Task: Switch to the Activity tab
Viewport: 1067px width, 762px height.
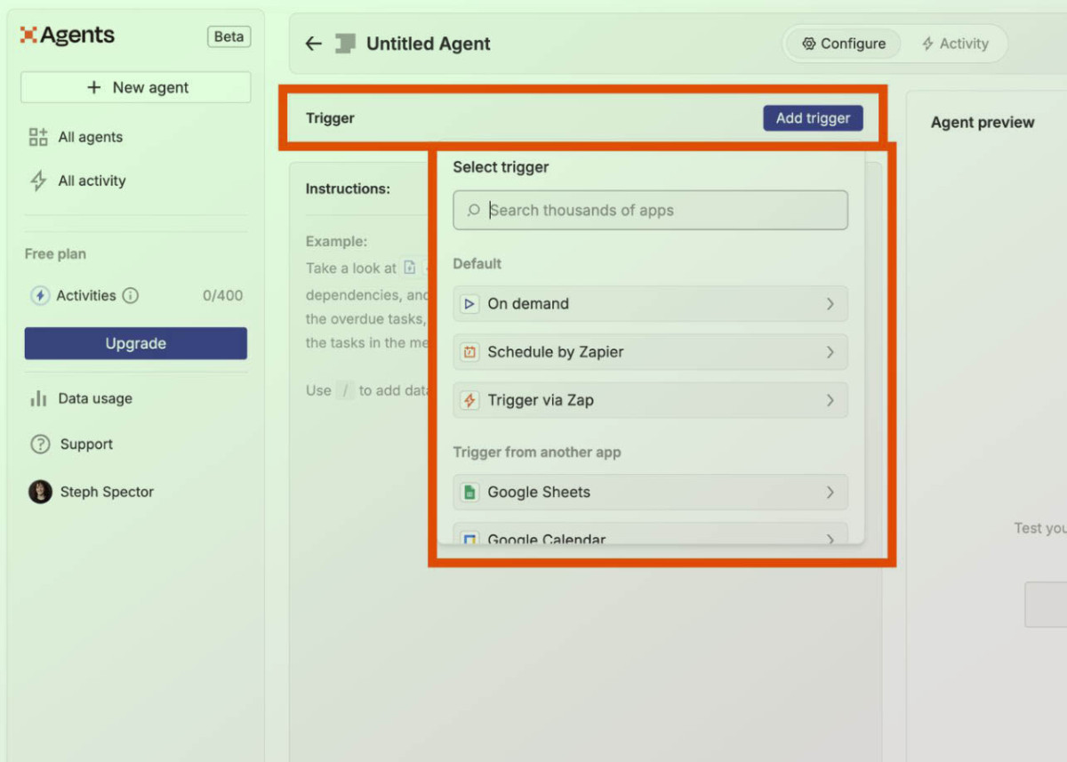Action: coord(954,44)
